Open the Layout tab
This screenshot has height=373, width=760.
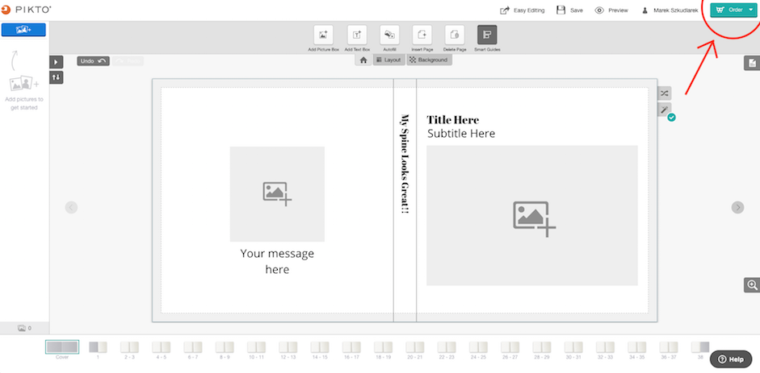pyautogui.click(x=388, y=60)
